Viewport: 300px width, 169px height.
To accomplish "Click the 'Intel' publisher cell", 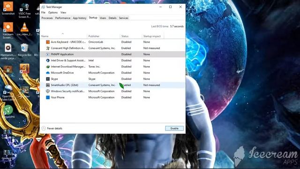I will [91, 61].
